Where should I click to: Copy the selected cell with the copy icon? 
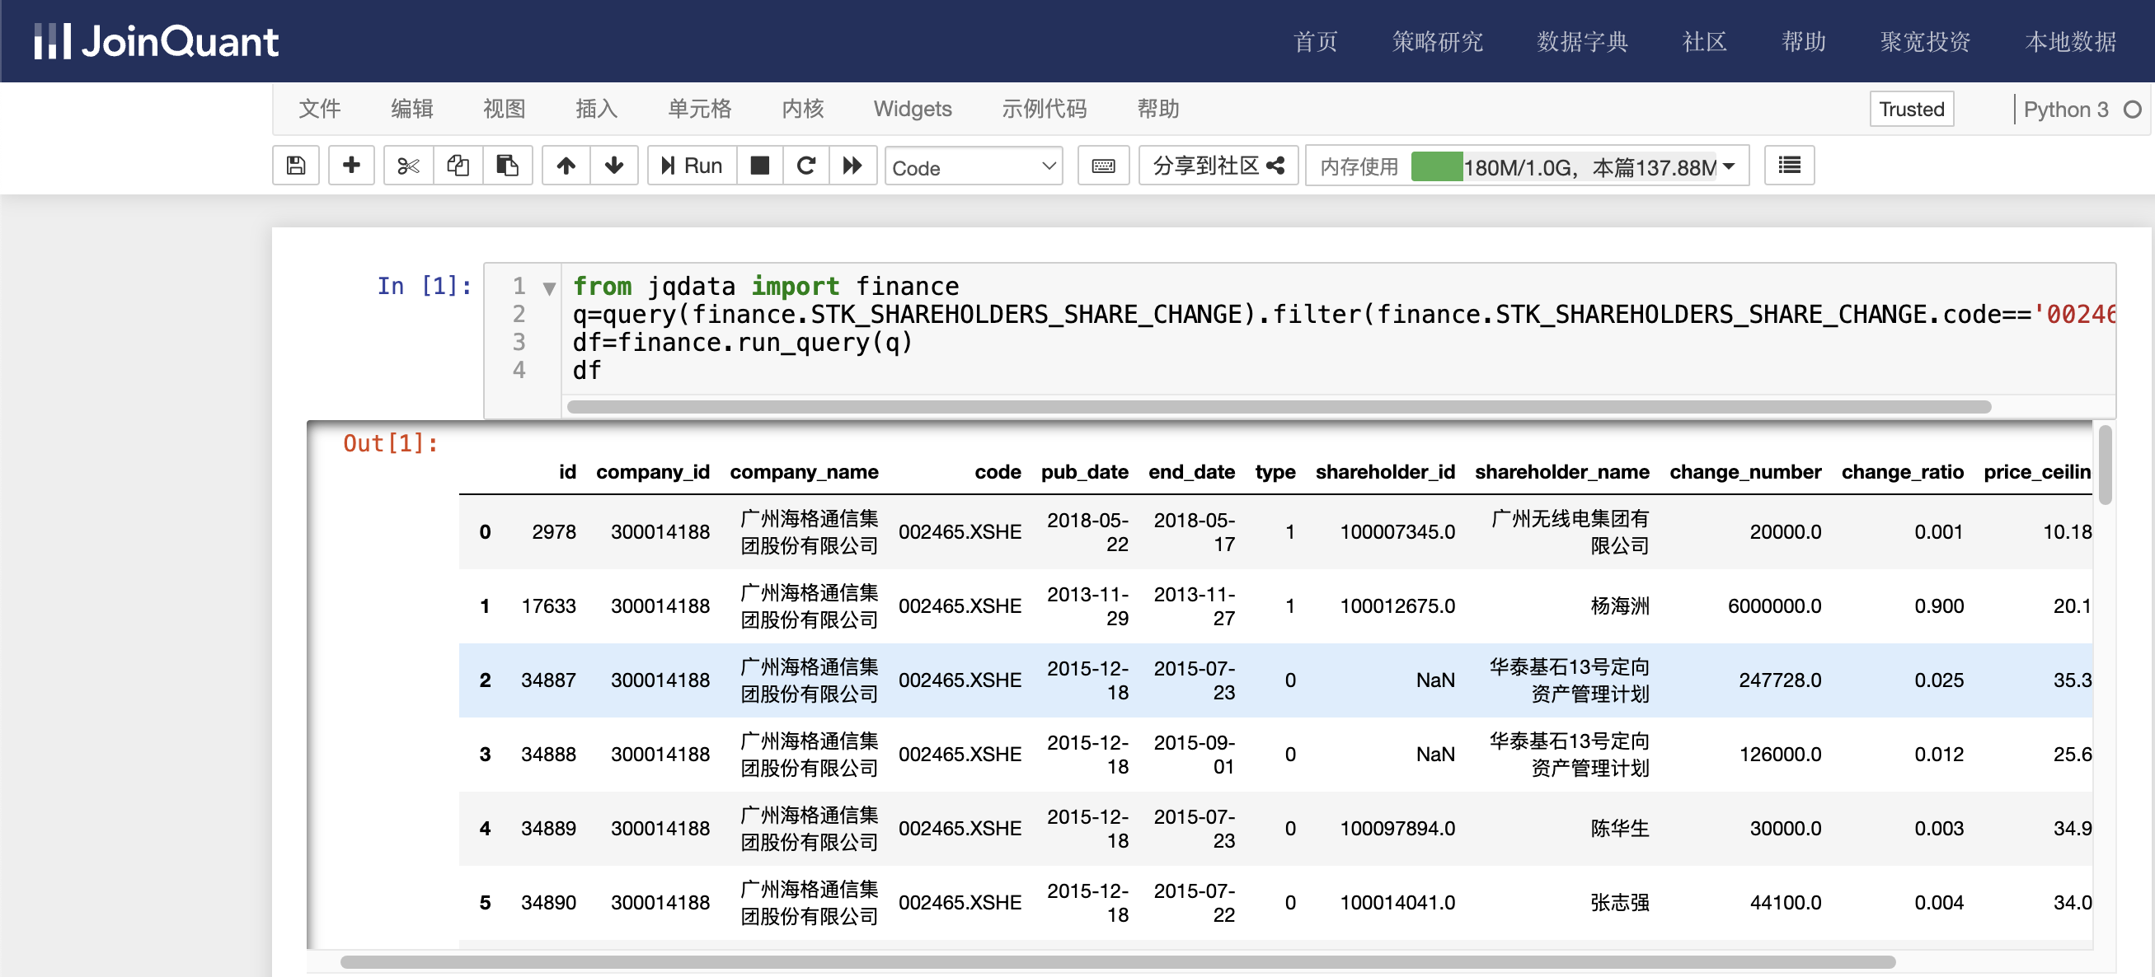click(458, 166)
